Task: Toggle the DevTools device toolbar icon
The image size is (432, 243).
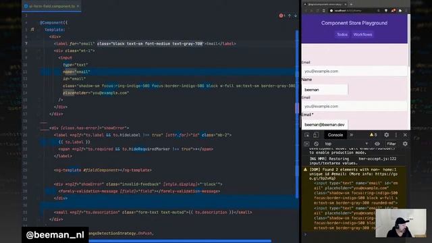Action: 316,135
